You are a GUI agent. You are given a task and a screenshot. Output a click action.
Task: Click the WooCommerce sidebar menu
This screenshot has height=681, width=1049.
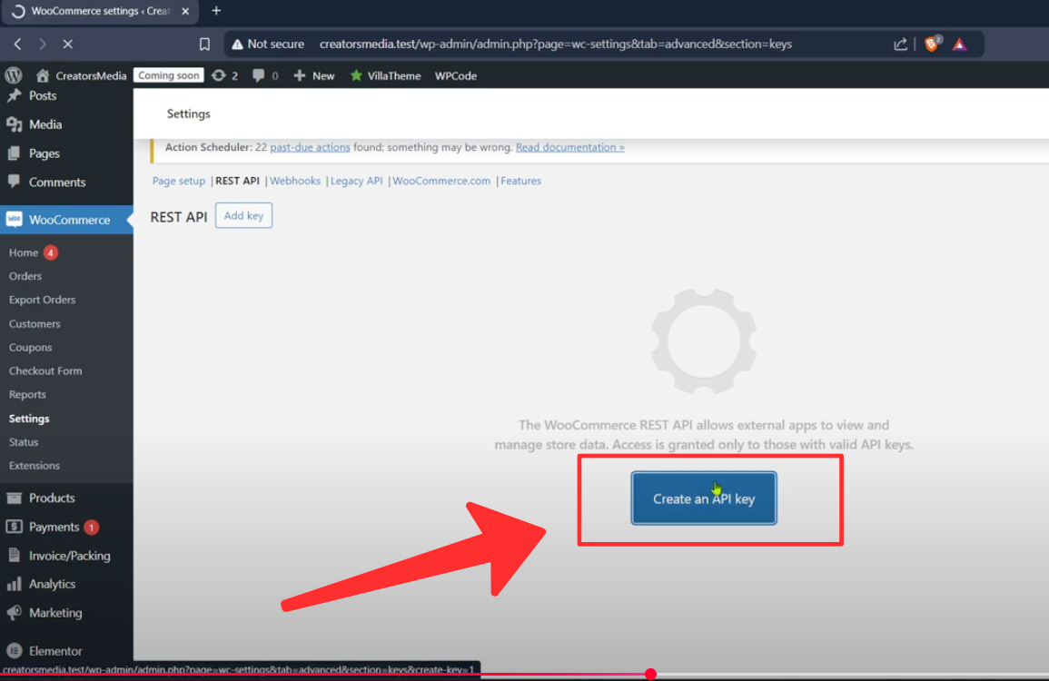point(66,220)
